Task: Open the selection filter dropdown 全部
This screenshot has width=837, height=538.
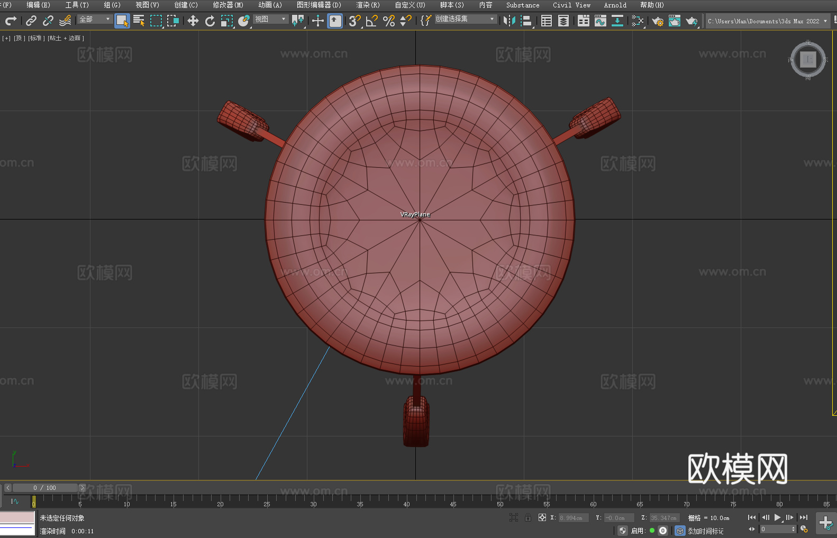Action: click(95, 19)
